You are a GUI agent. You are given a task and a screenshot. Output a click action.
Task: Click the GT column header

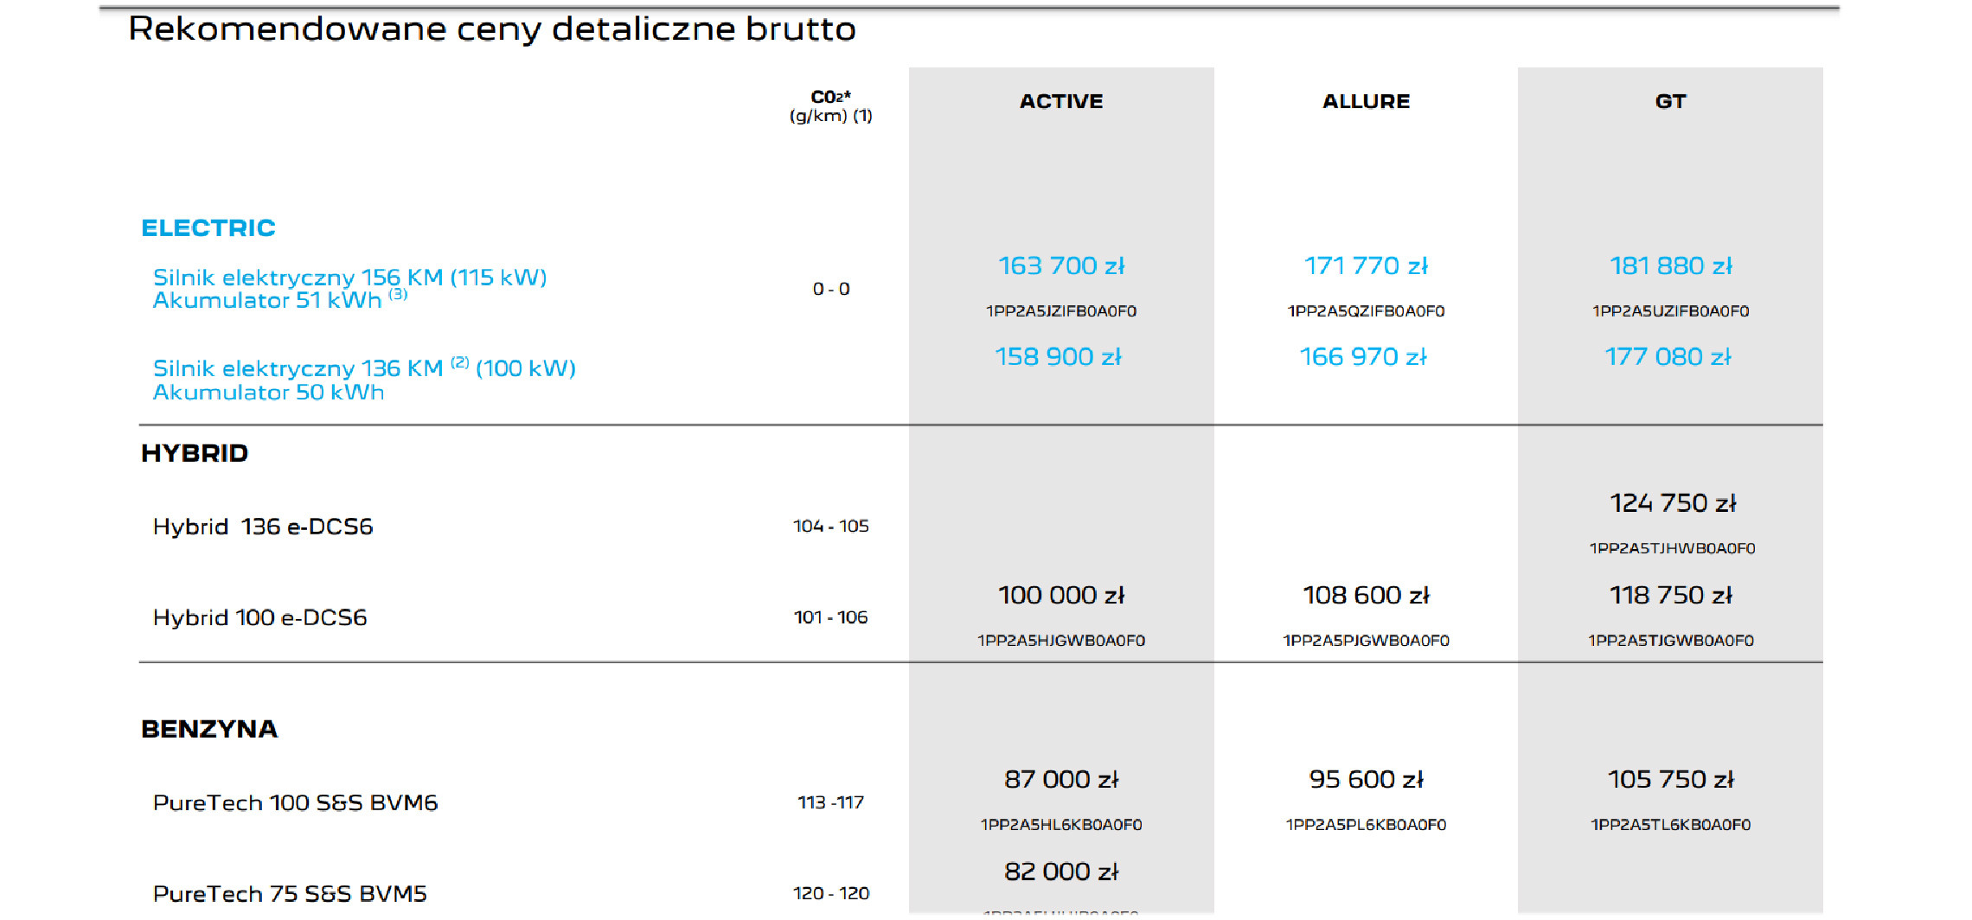(1670, 101)
